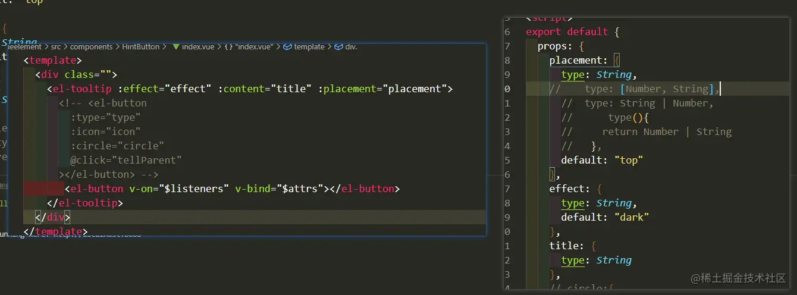
Task: Click the commented :icon="icon" line
Action: [x=106, y=131]
